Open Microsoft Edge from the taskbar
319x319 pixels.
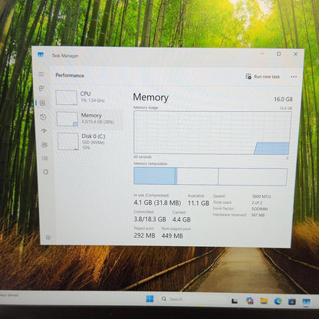(x=278, y=301)
